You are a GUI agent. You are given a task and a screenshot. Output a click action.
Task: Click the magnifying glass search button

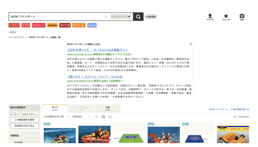[x=138, y=17]
